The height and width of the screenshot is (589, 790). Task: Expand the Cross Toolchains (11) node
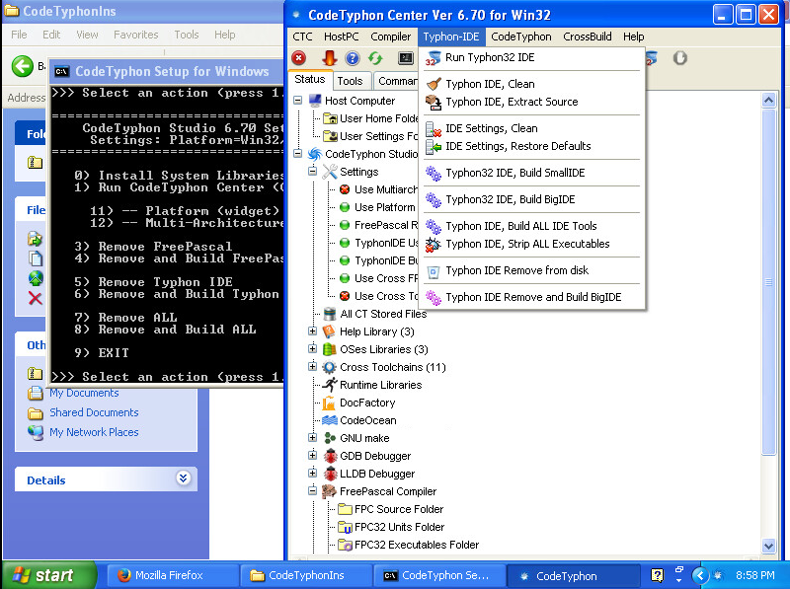tap(313, 367)
